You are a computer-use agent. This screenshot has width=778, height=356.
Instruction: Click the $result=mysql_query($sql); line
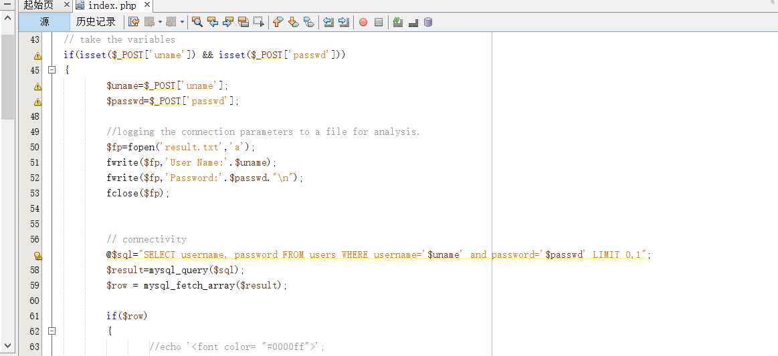point(176,270)
